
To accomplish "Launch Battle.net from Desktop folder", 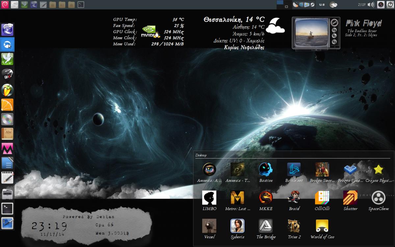I will [294, 173].
